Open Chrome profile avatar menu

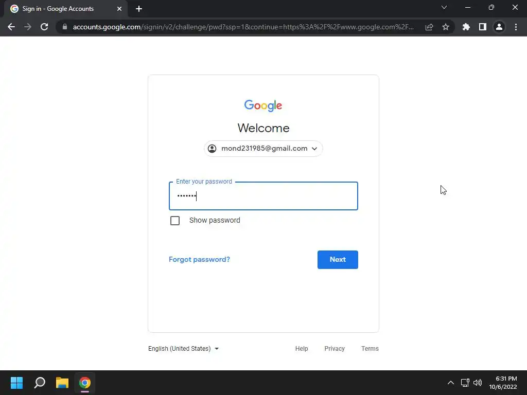coord(499,27)
